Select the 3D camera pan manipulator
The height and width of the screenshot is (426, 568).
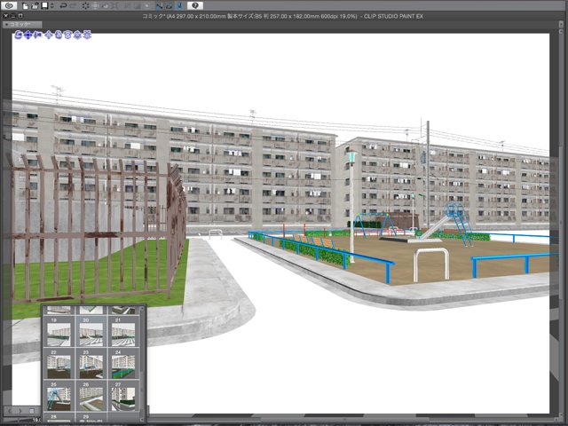pos(28,35)
